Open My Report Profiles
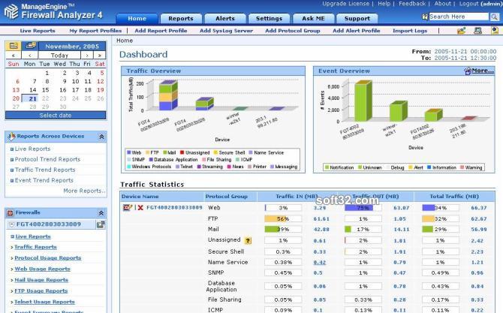This screenshot has width=503, height=313. 95,31
